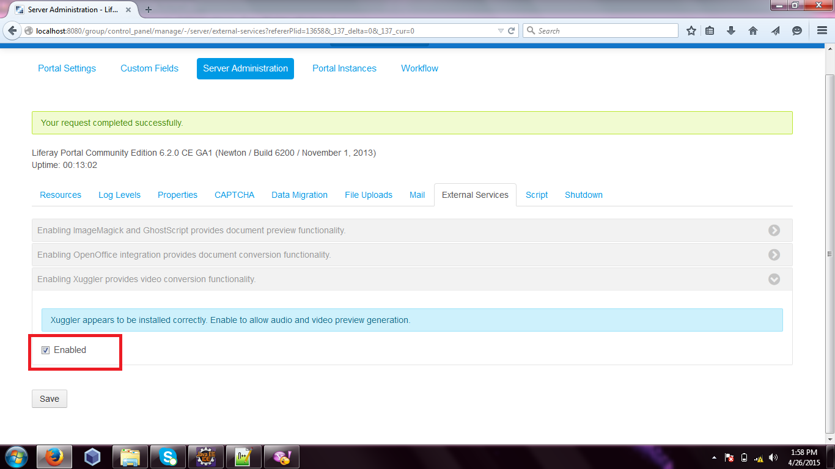Image resolution: width=835 pixels, height=469 pixels.
Task: Expand the OpenOffice integration section
Action: point(774,255)
